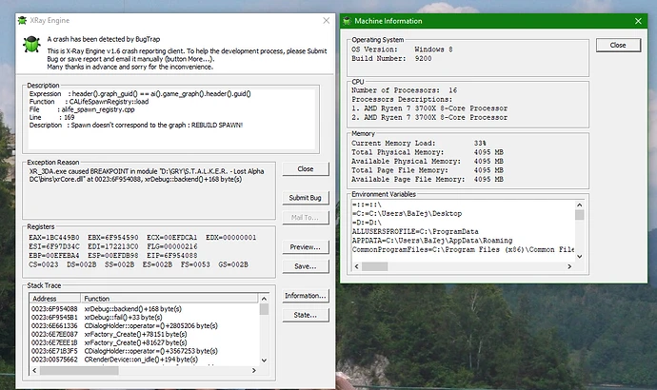The height and width of the screenshot is (390, 657).
Task: Click Number of Processors: 16 line
Action: point(405,90)
